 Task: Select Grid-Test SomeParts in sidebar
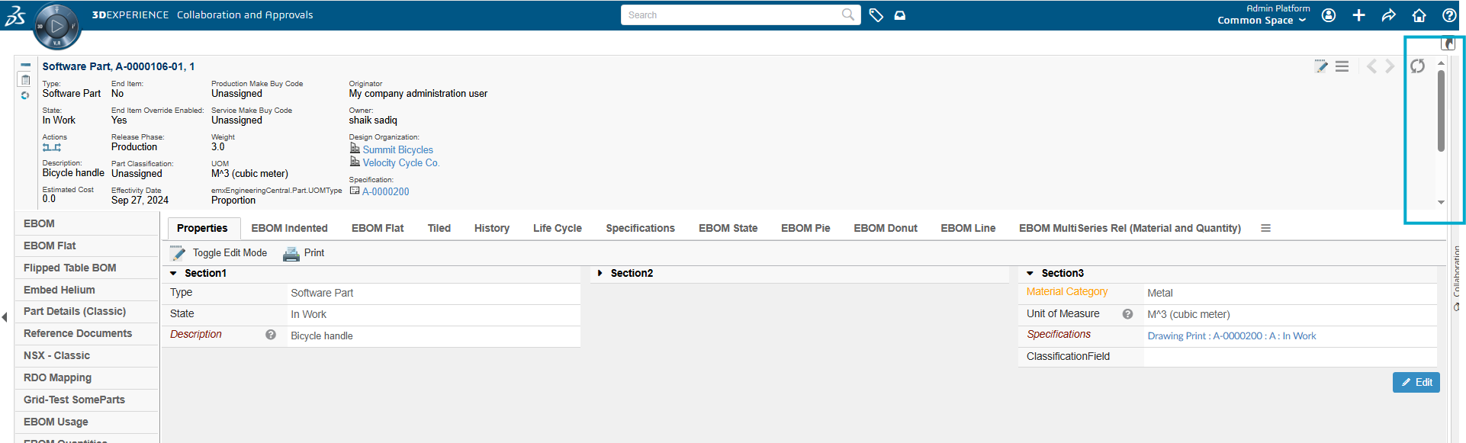pyautogui.click(x=87, y=400)
